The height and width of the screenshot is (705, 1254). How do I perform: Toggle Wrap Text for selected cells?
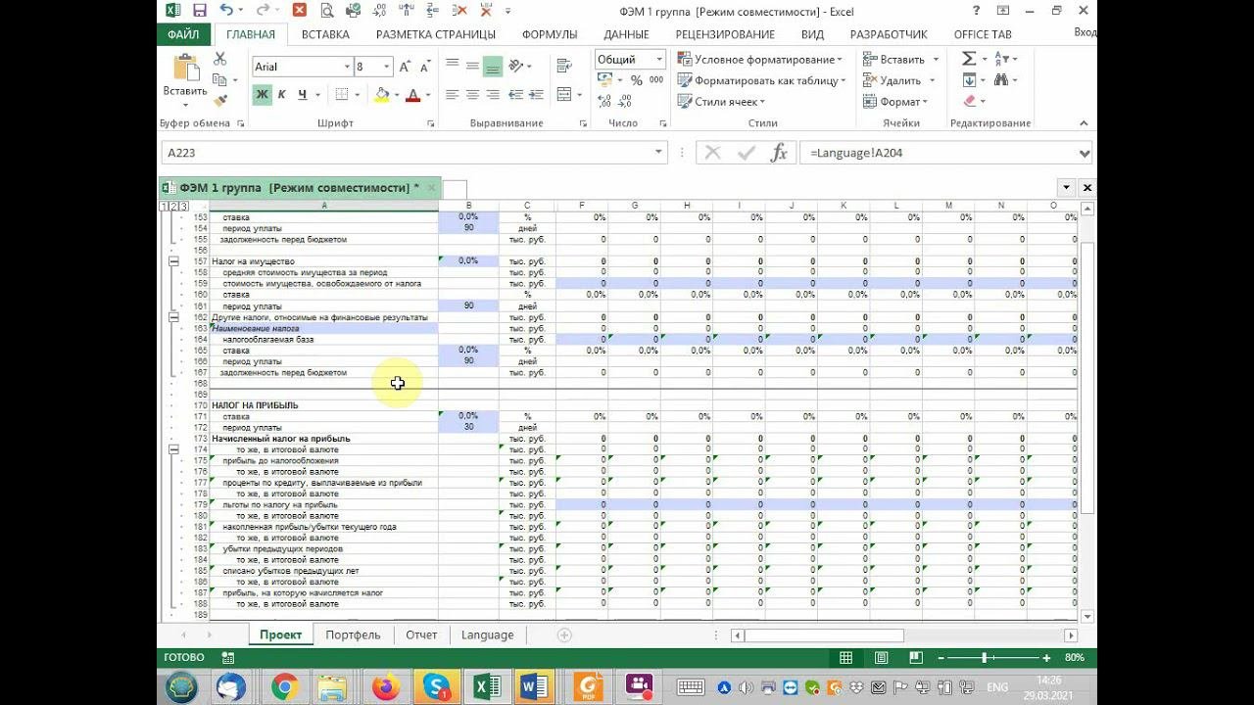tap(563, 67)
